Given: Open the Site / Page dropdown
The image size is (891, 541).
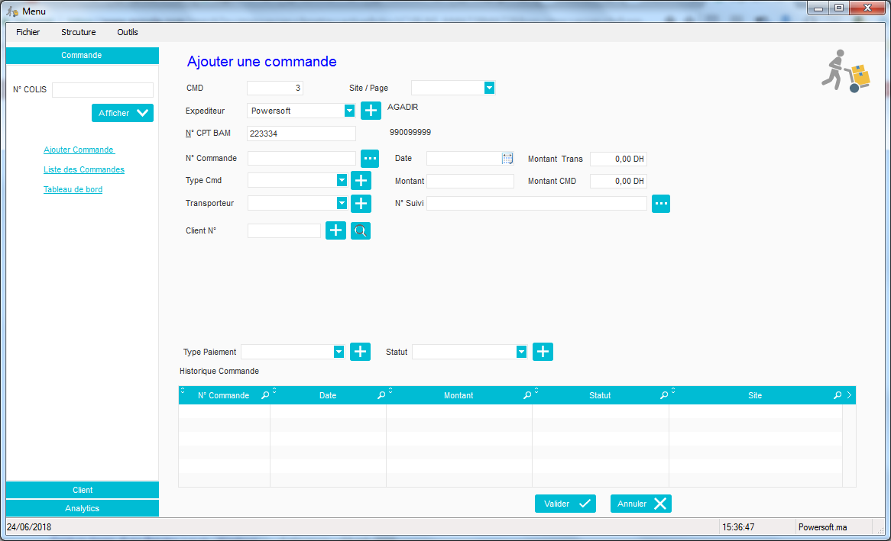Looking at the screenshot, I should (x=489, y=89).
